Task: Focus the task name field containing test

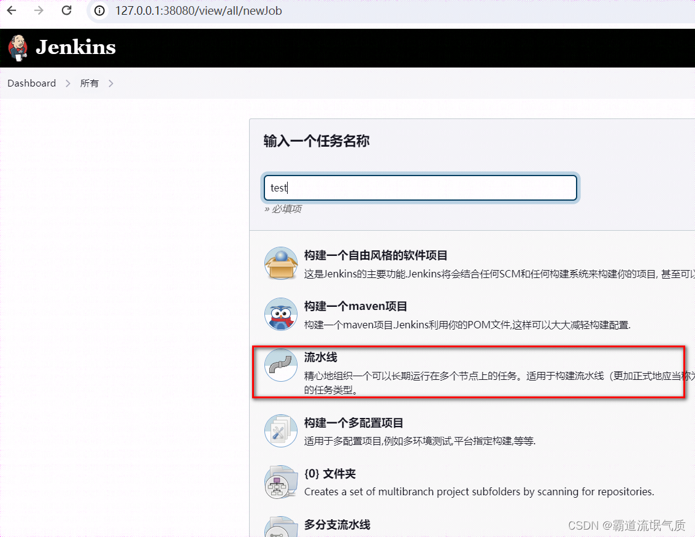Action: coord(420,188)
